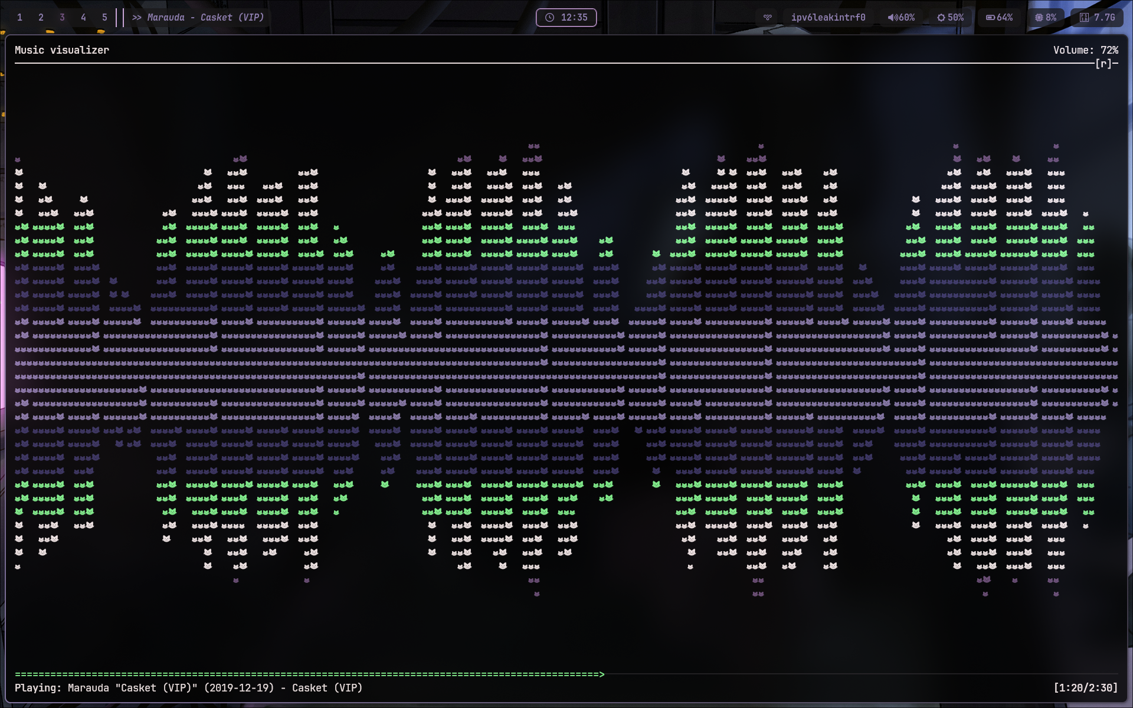The height and width of the screenshot is (708, 1133).
Task: Click the CPU chip icon showing 8%
Action: (x=1039, y=18)
